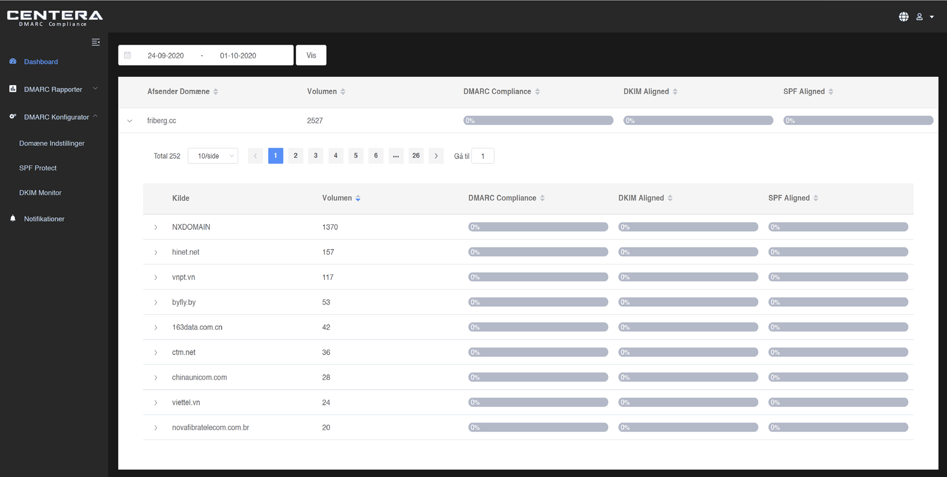Click NXDOMAIN DMARC Compliance progress bar
Screen dimensions: 947x477
(x=538, y=227)
